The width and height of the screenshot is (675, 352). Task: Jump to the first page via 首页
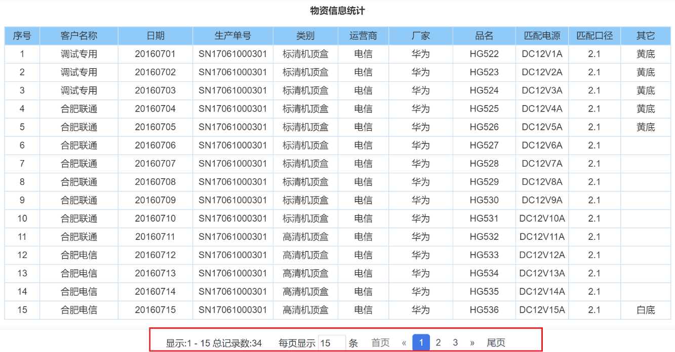381,343
